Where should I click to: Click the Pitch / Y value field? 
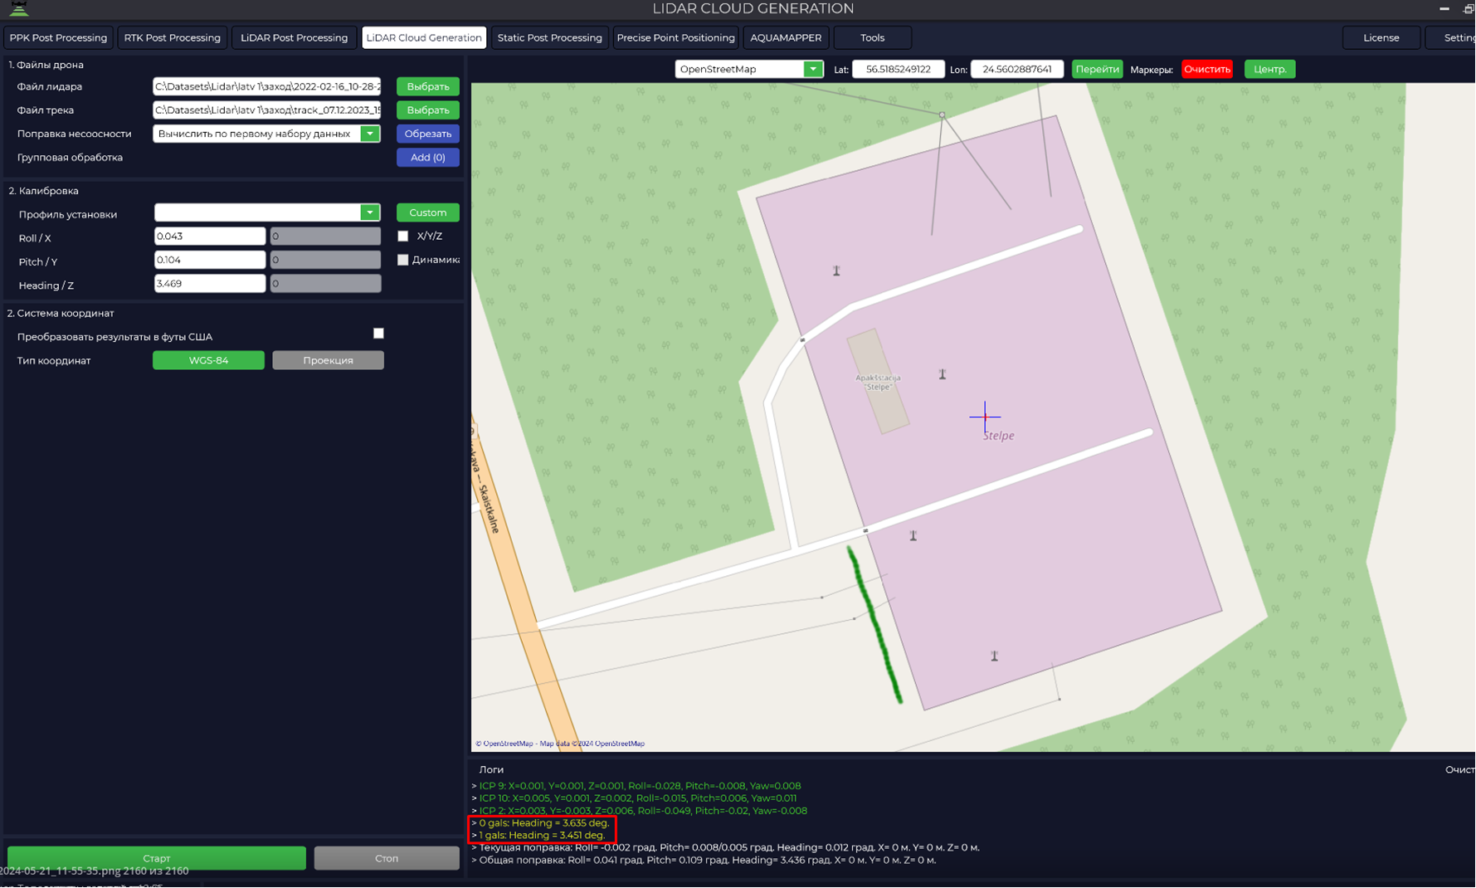[210, 260]
